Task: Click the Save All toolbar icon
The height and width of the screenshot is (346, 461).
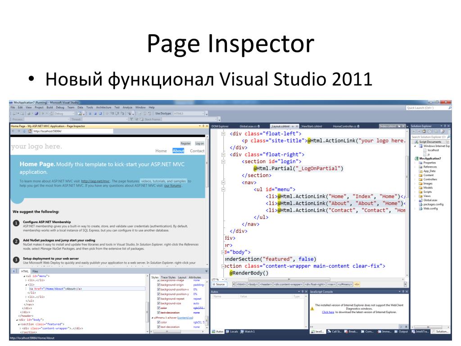Action: [x=36, y=113]
